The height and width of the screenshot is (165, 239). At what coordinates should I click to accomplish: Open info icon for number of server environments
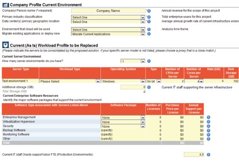[149, 61]
